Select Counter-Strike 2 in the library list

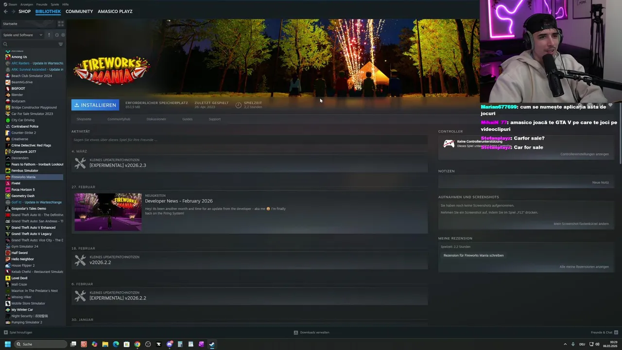[x=24, y=133]
